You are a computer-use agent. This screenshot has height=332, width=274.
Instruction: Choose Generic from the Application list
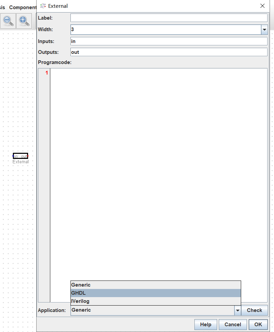[156, 285]
